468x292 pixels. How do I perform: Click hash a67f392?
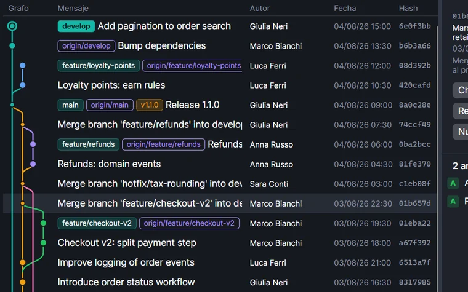pos(415,243)
